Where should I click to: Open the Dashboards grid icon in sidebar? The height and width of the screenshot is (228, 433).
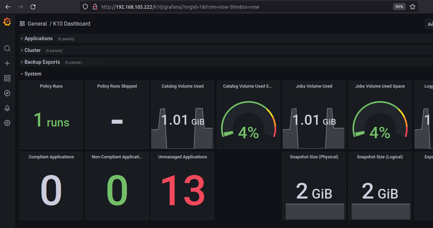(7, 78)
